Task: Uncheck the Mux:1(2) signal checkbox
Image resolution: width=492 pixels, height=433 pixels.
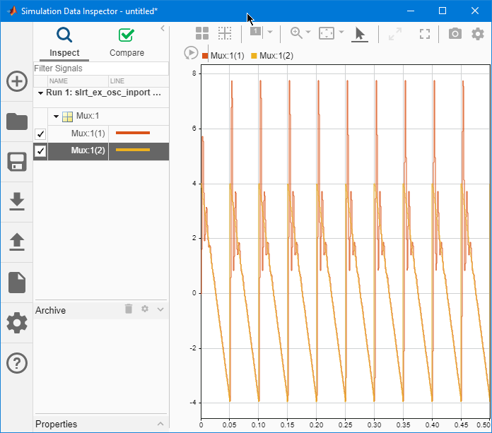Action: tap(40, 151)
